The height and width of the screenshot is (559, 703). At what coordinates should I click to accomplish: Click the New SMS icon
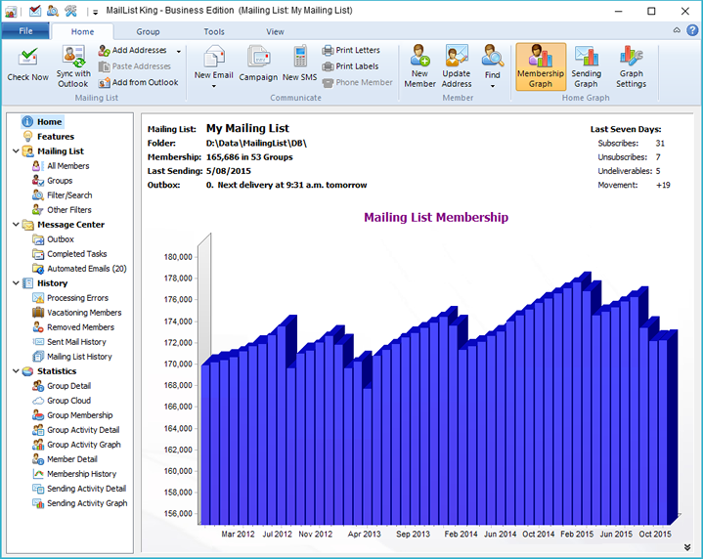(300, 59)
